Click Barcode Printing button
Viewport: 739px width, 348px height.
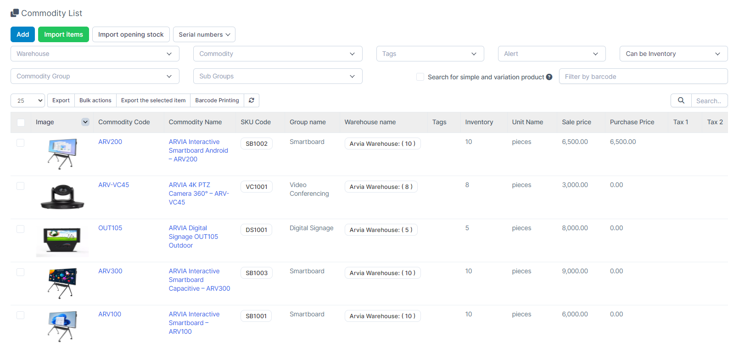pyautogui.click(x=217, y=100)
